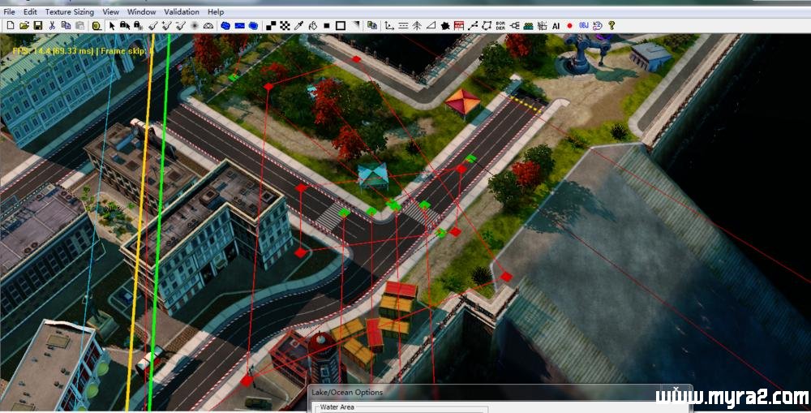Open the File menu
This screenshot has height=413, width=811.
coord(9,12)
